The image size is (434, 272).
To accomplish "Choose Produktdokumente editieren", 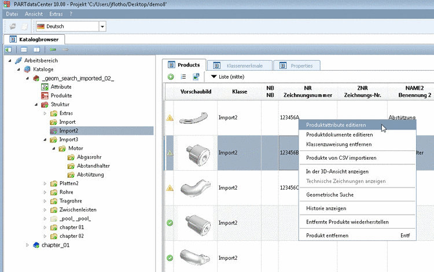I will point(358,135).
